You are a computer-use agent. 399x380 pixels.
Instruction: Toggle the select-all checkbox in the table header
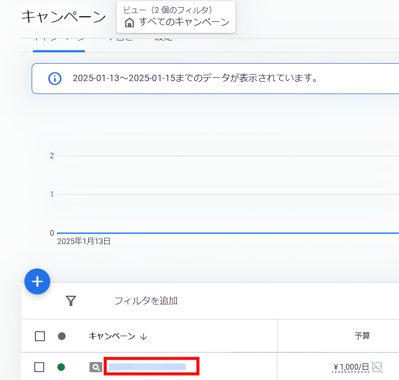coord(39,336)
